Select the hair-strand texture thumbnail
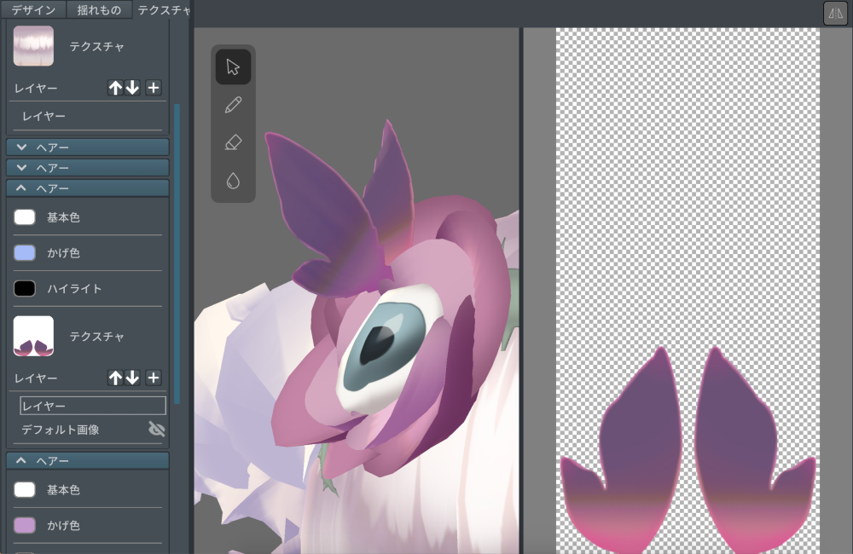Viewport: 853px width, 554px height. [34, 46]
